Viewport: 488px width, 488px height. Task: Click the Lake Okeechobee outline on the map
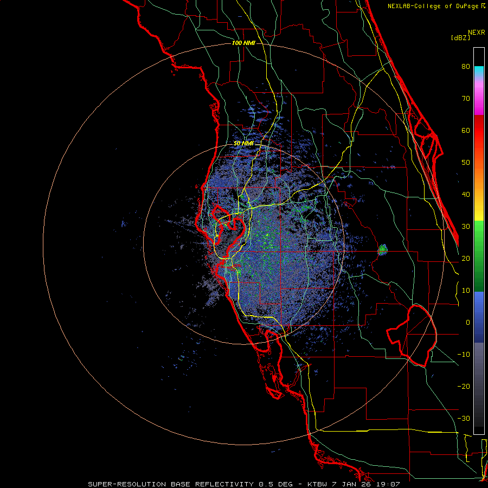[x=412, y=336]
